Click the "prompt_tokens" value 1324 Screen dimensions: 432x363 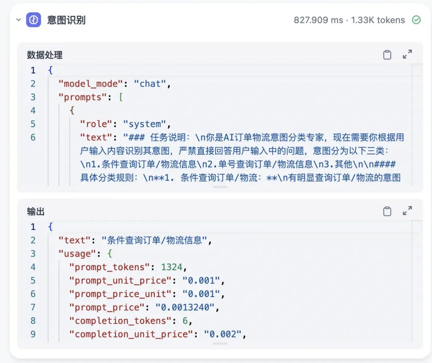tap(172, 267)
